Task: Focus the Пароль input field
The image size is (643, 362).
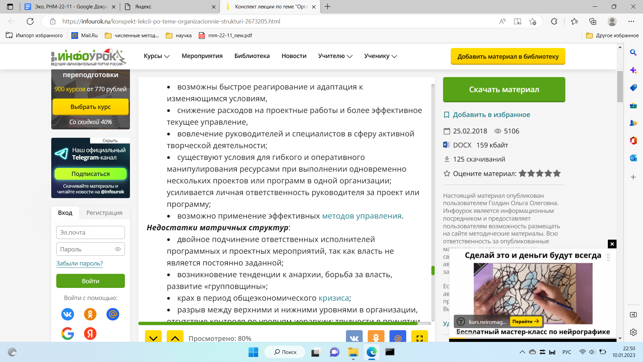Action: pyautogui.click(x=90, y=249)
